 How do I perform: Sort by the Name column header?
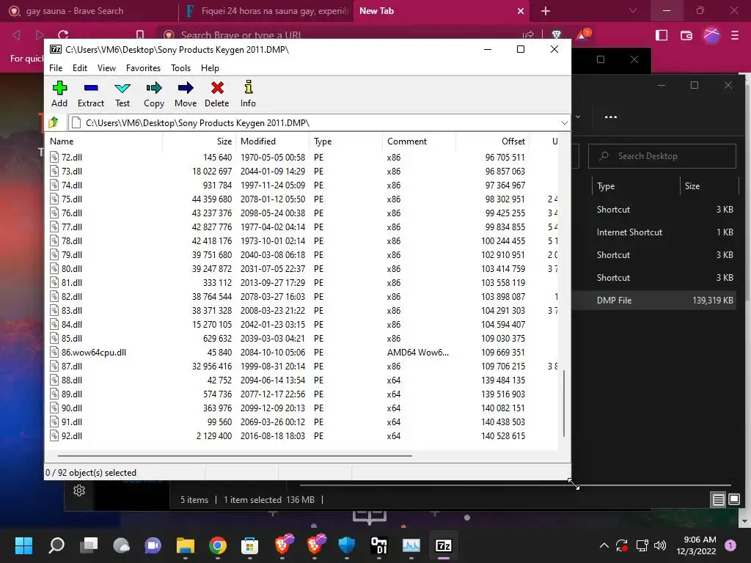105,141
